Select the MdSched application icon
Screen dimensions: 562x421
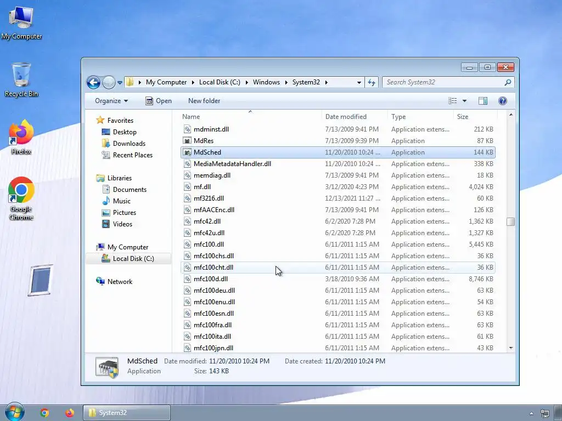pos(187,152)
